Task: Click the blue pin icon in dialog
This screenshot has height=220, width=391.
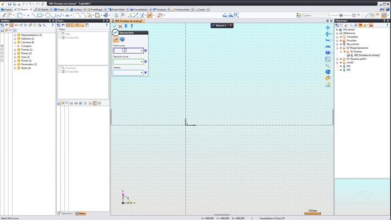Action: click(126, 26)
